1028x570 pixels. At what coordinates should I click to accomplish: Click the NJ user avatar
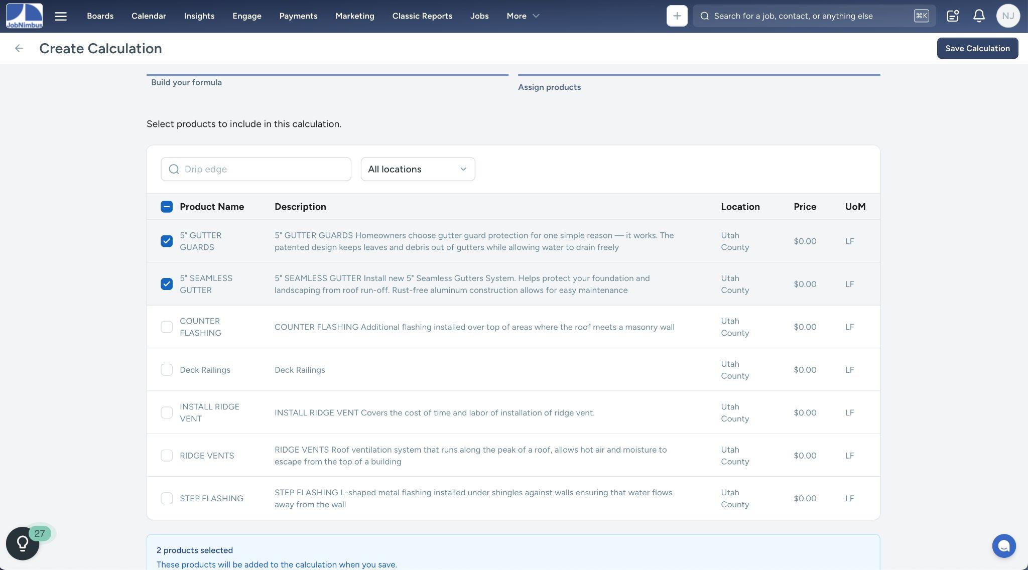pyautogui.click(x=1007, y=16)
